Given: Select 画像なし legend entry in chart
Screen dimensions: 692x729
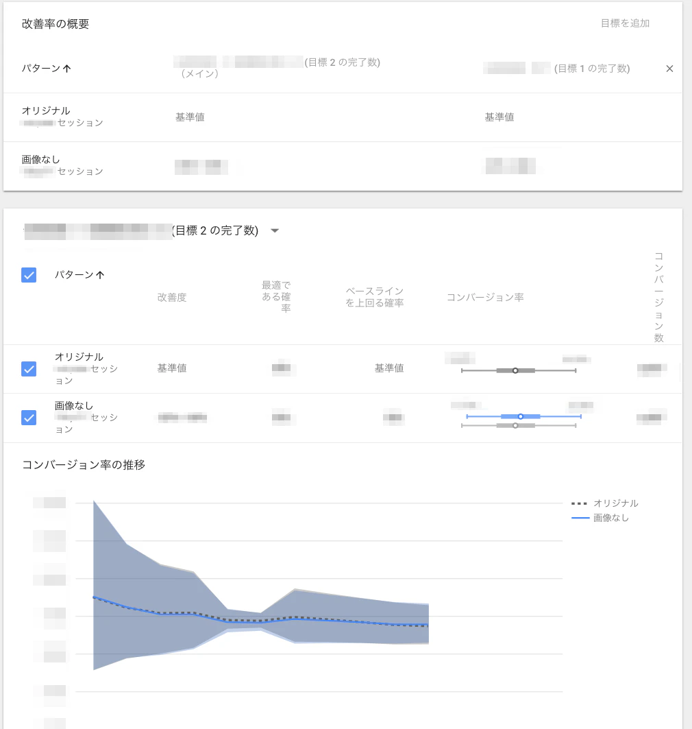Looking at the screenshot, I should 600,518.
